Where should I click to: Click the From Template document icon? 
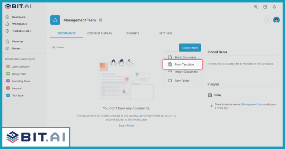pyautogui.click(x=170, y=64)
